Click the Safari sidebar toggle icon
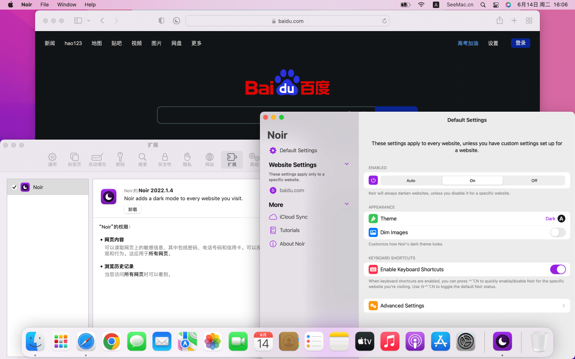 [78, 21]
